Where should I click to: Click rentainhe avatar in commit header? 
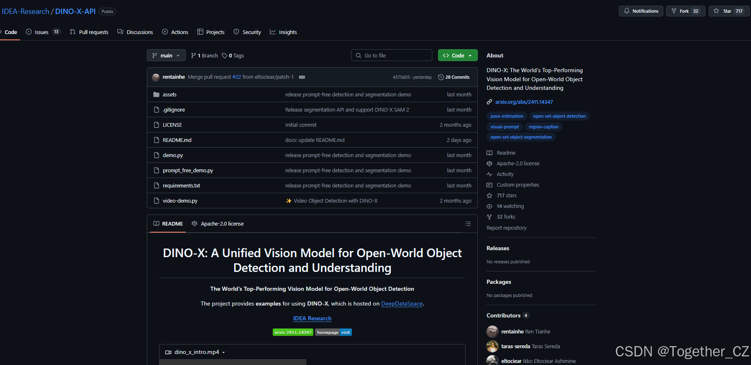tap(156, 77)
